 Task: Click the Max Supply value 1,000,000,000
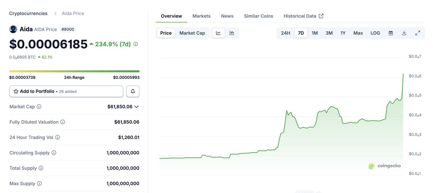click(x=123, y=184)
